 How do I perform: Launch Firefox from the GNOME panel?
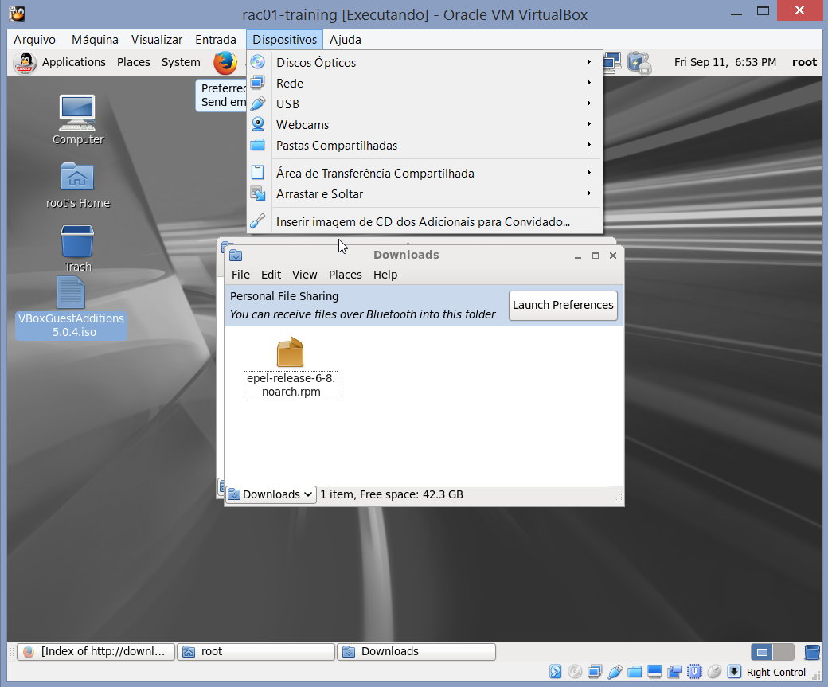[225, 62]
